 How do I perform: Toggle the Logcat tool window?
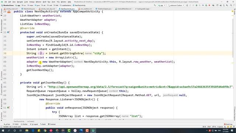click(x=34, y=124)
